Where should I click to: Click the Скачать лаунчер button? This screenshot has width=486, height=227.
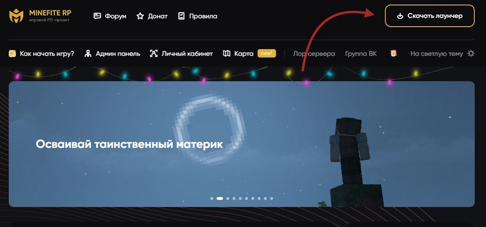point(430,16)
